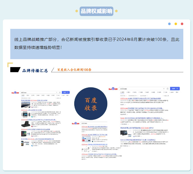Click red dot at card top right
The width and height of the screenshot is (193, 174).
pos(182,24)
